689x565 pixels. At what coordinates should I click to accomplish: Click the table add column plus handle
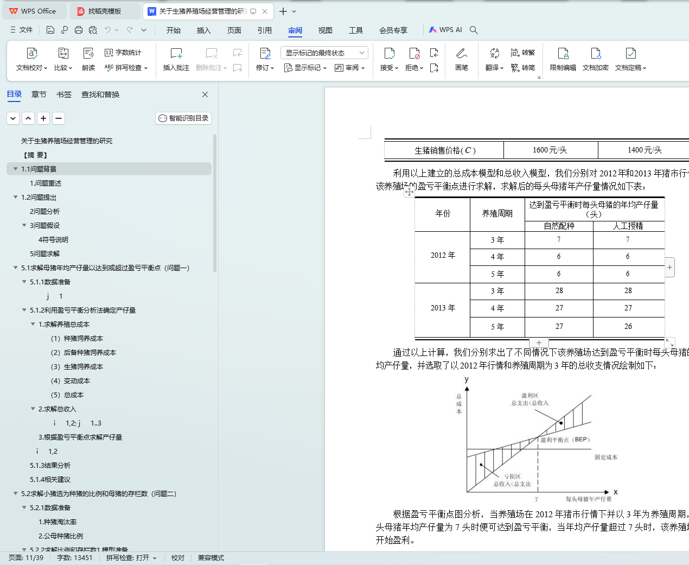point(670,267)
